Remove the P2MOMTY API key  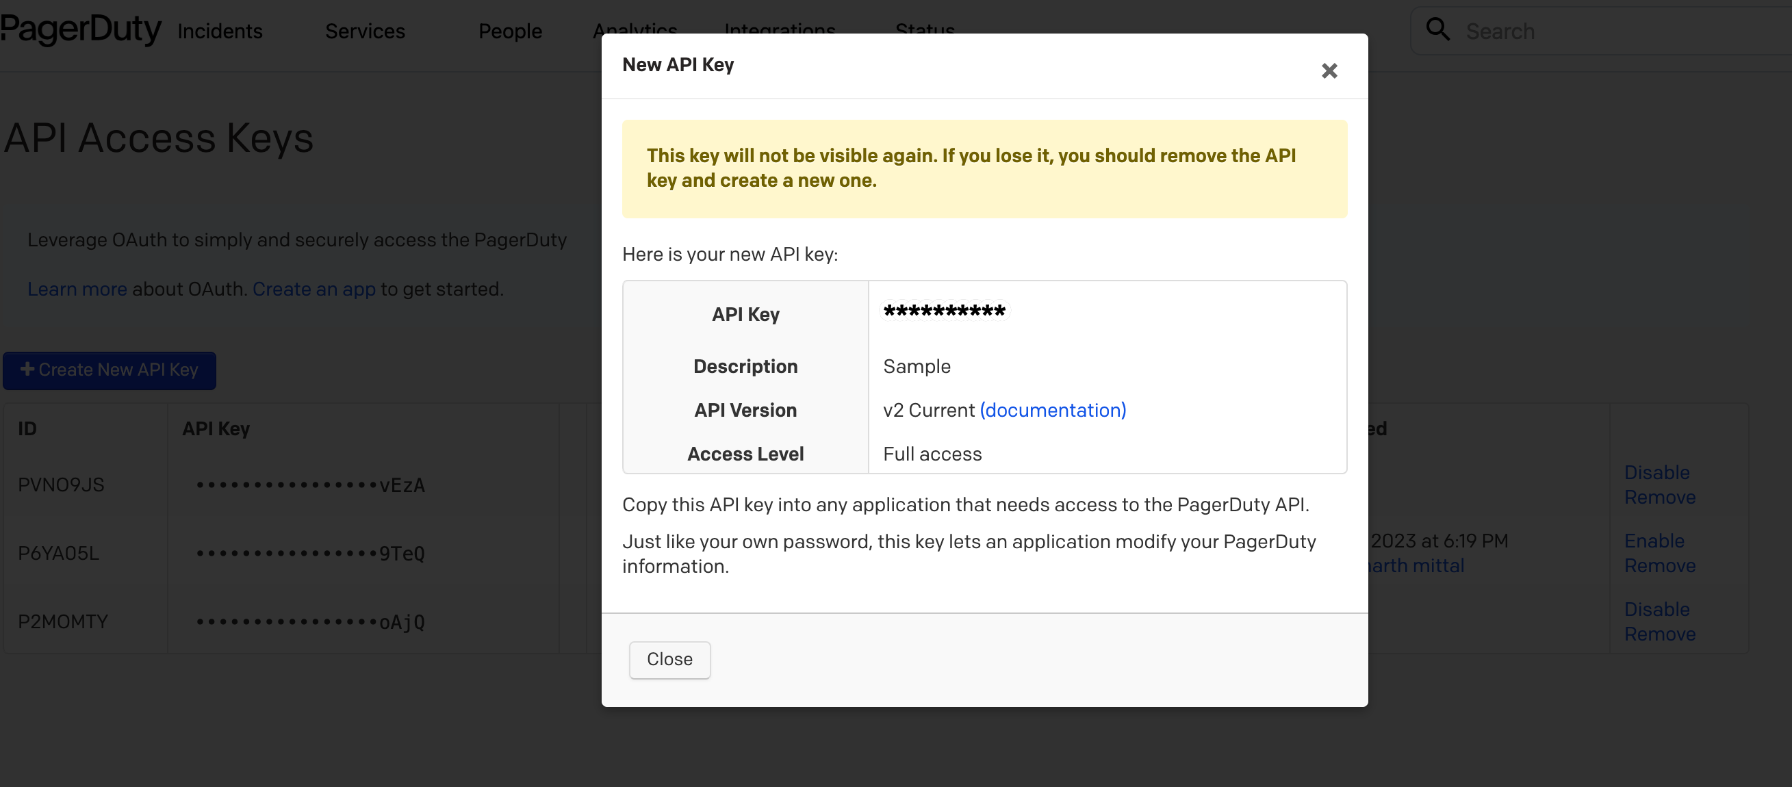(1660, 635)
